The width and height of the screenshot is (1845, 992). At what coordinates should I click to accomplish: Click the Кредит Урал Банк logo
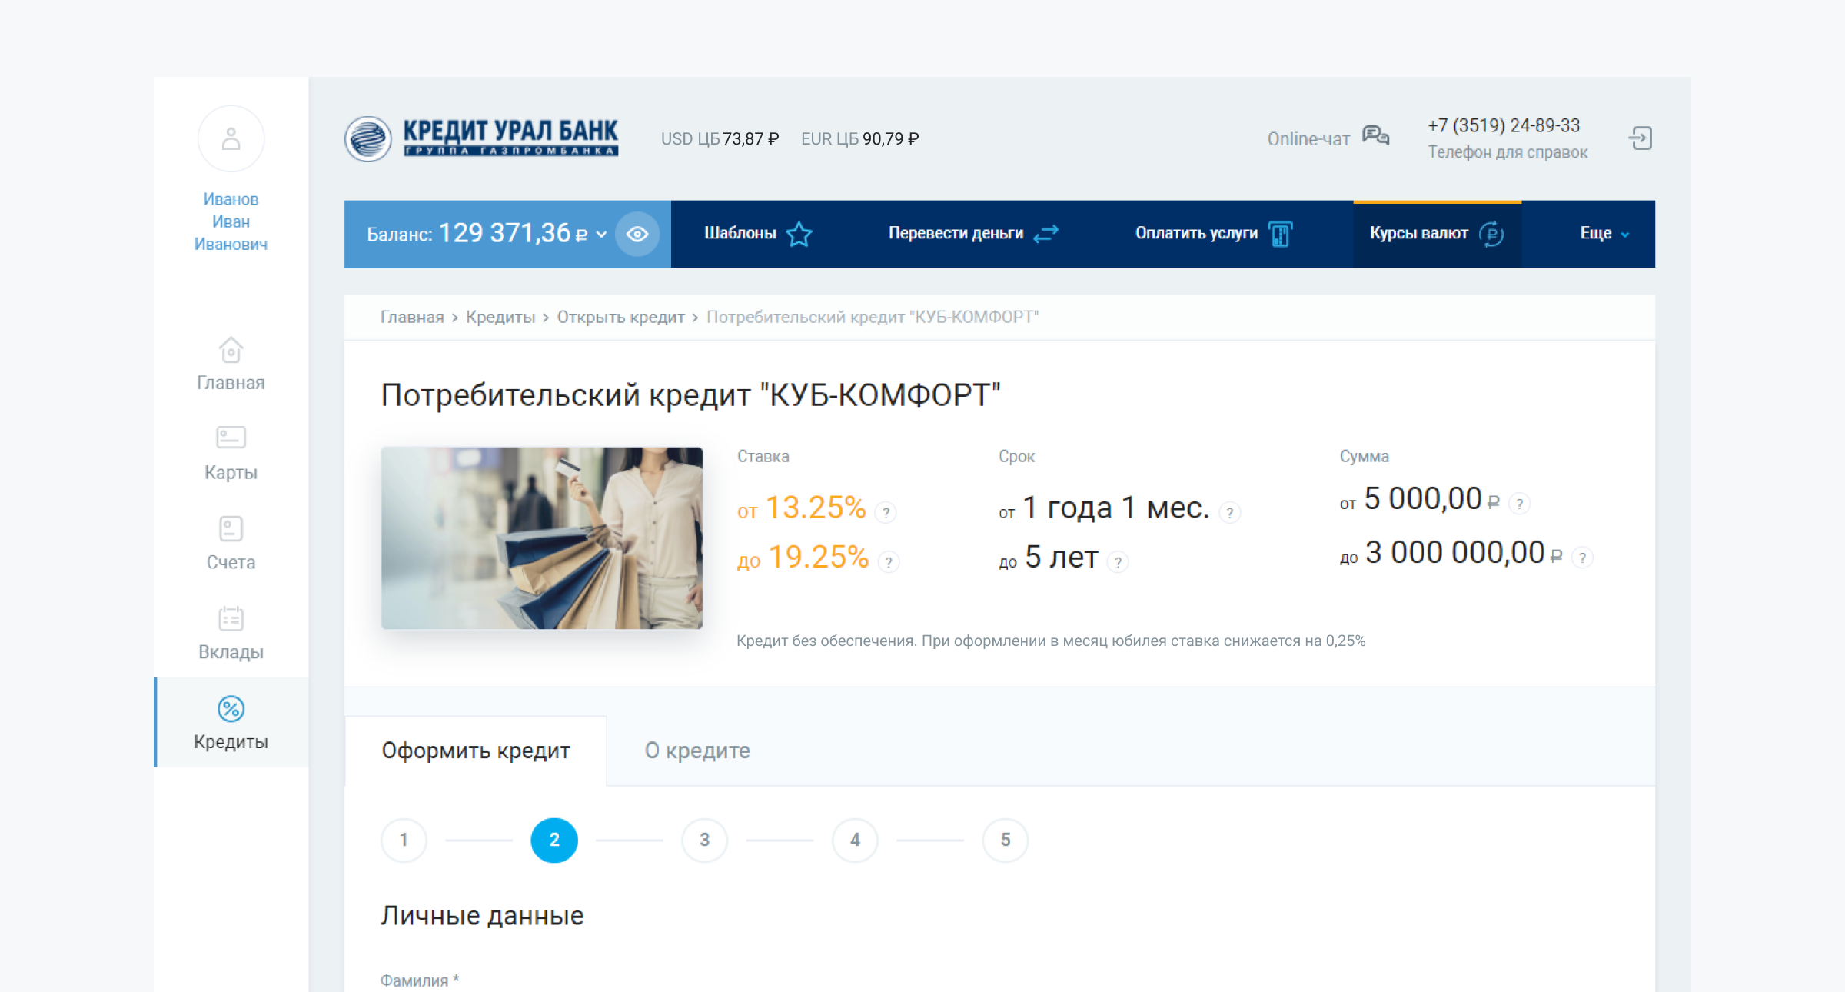481,139
